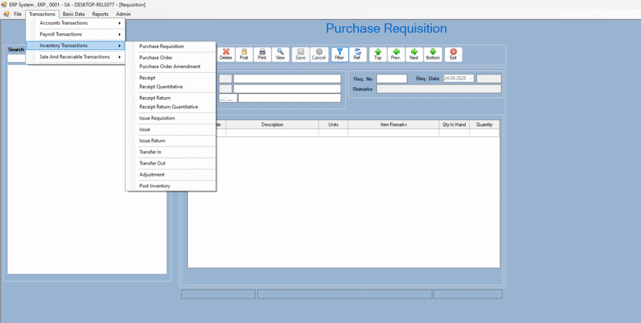Open the Req. Date dropdown arrow
Screen dimensions: 641x323
(x=470, y=79)
